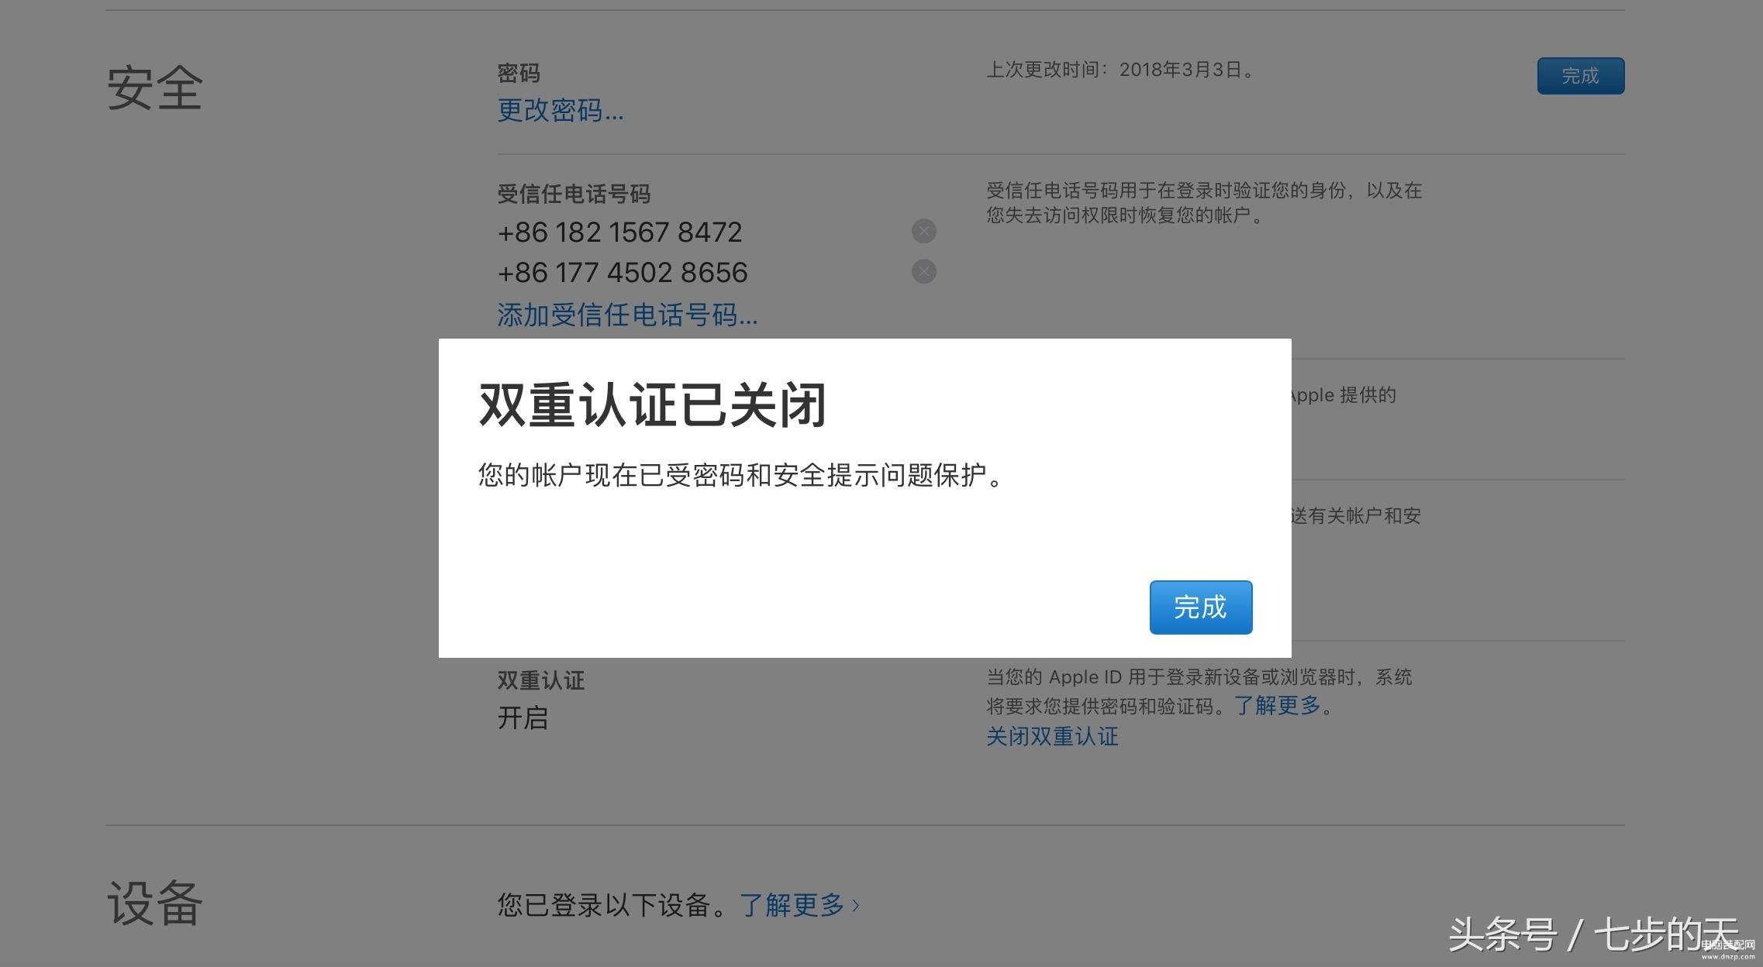The height and width of the screenshot is (967, 1763).
Task: Click the top-right 完成 button
Action: coord(1580,76)
